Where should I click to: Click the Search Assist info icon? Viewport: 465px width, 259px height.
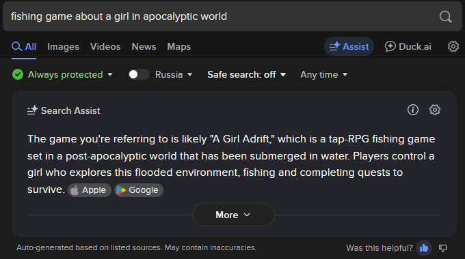pyautogui.click(x=413, y=110)
